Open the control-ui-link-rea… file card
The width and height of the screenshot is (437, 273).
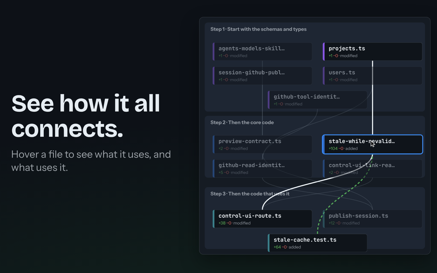tap(372, 169)
